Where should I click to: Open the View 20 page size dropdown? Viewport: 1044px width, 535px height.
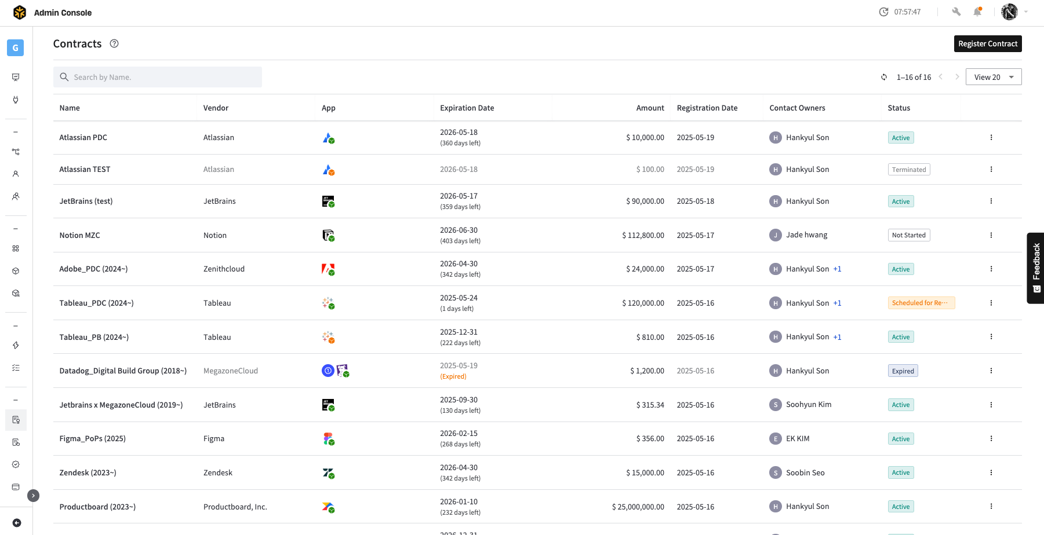pos(994,77)
